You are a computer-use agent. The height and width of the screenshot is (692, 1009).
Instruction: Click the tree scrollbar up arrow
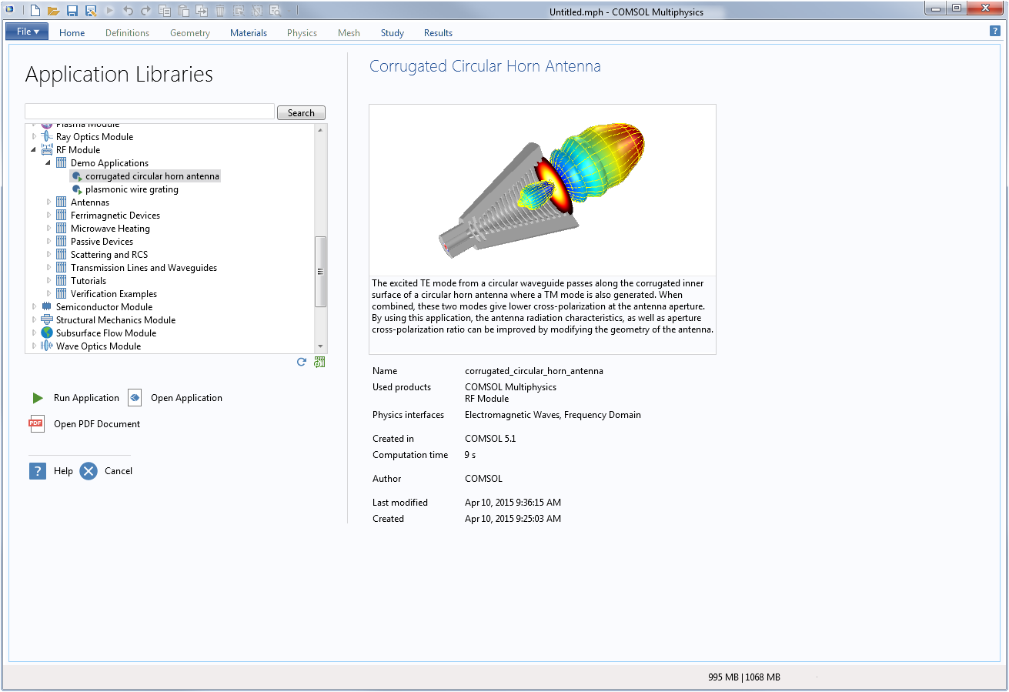(321, 130)
